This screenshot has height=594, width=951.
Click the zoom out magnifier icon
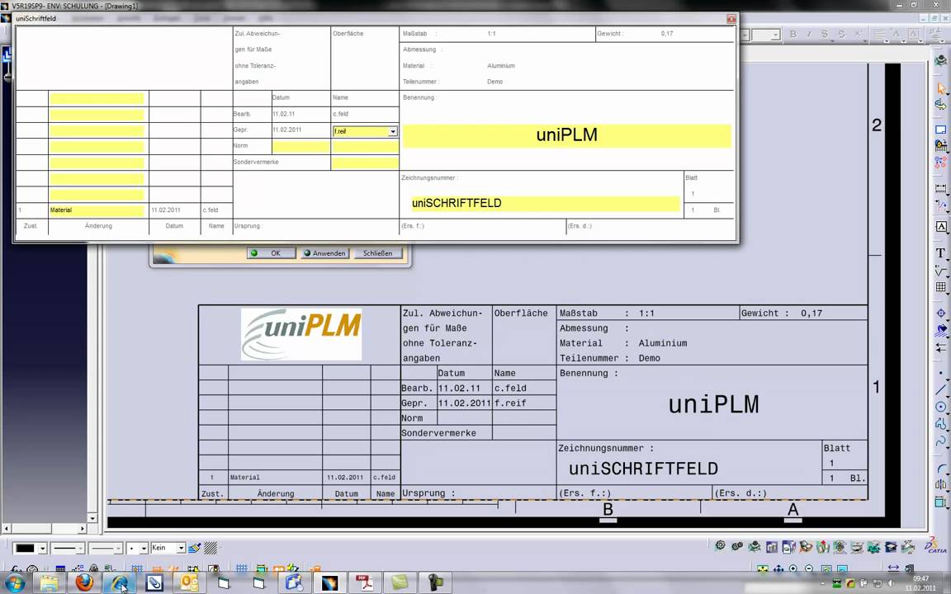809,568
